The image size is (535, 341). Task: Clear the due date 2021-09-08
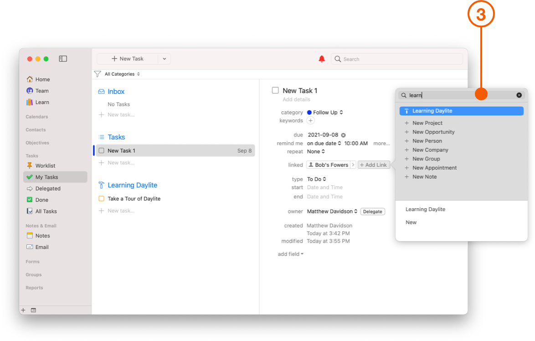click(343, 135)
